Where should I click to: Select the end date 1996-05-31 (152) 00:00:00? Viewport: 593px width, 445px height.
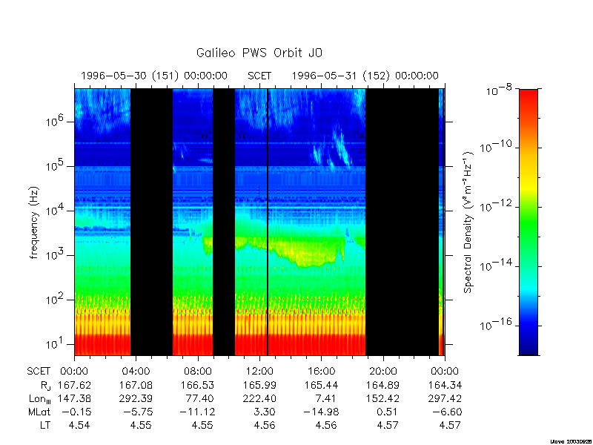click(x=365, y=76)
